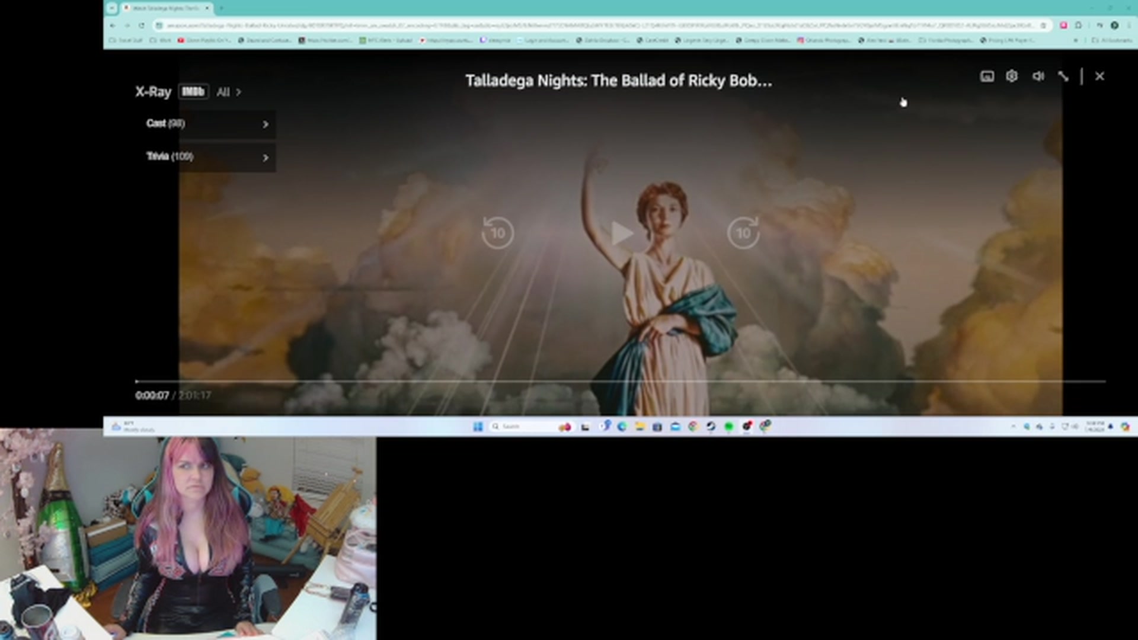Open the browser profile avatar

coord(1114,25)
